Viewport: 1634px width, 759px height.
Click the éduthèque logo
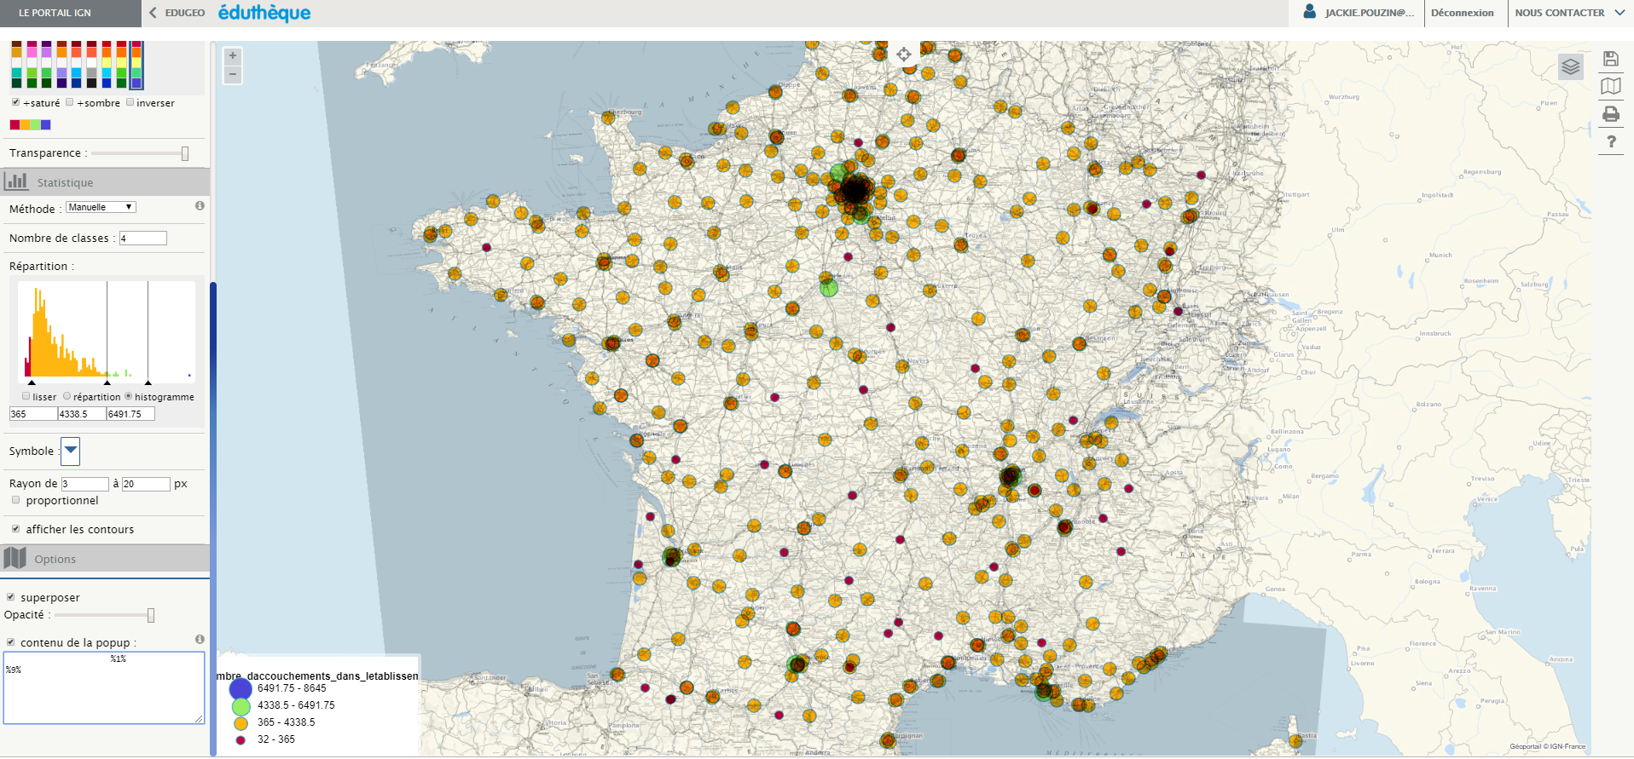[264, 13]
